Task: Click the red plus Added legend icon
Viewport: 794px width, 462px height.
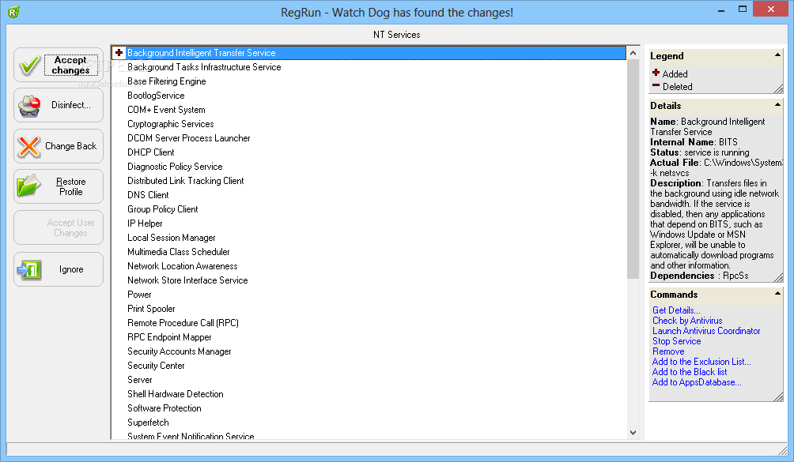Action: (656, 73)
